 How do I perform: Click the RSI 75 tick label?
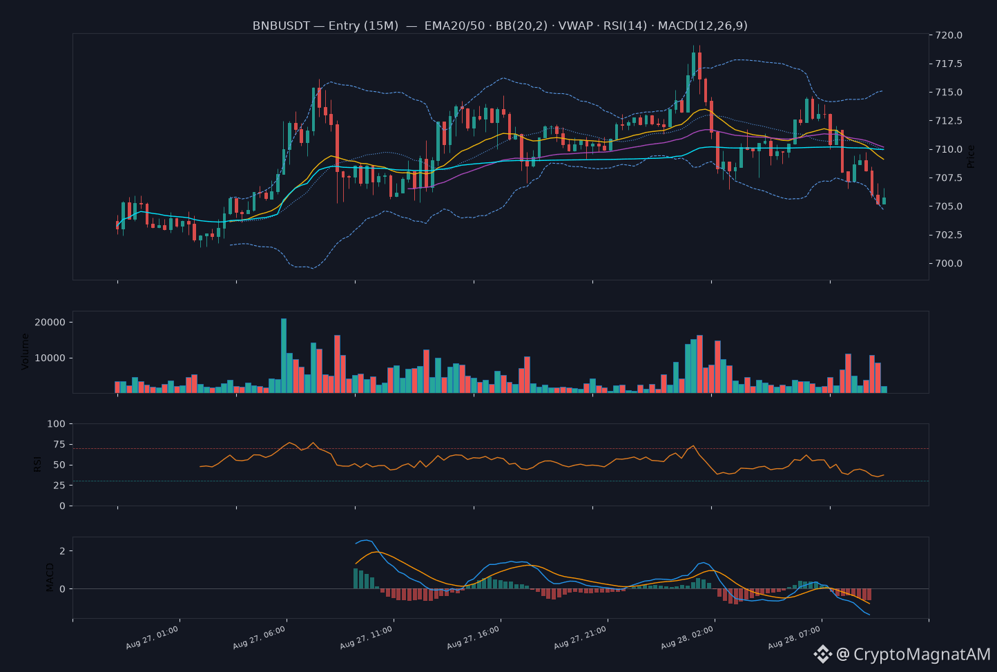click(x=59, y=444)
